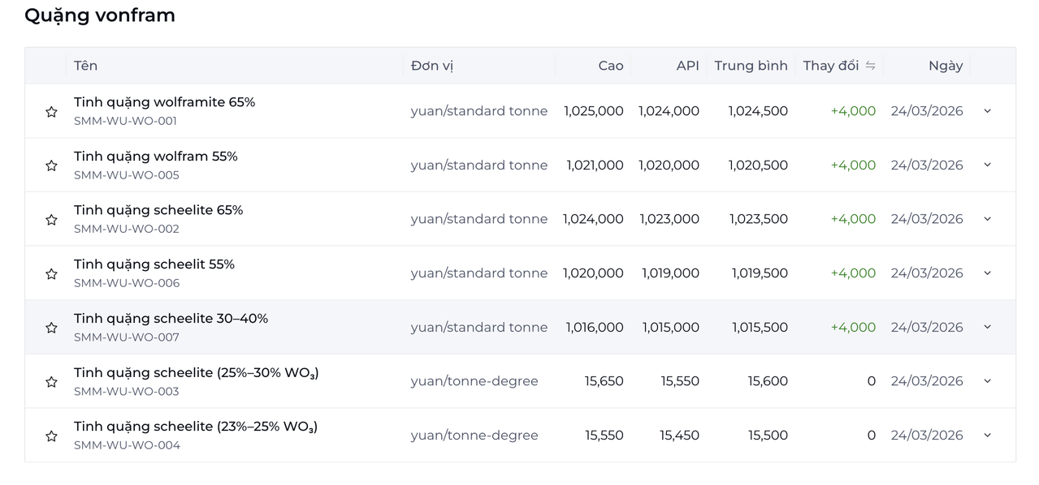1039x485 pixels.
Task: Star the scheelite (23%–25% WO₃) row
Action: (x=51, y=436)
